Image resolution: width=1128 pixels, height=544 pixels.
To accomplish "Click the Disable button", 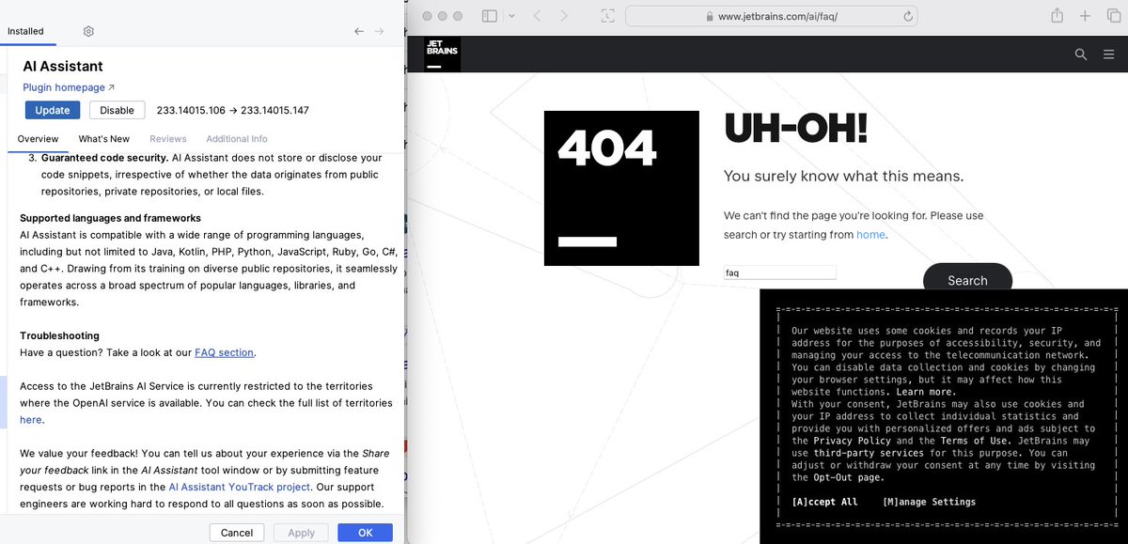I will [x=117, y=110].
